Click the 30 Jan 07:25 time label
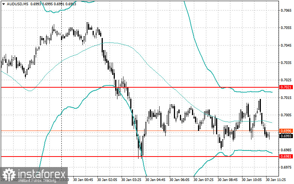The height and width of the screenshot is (184, 294). (203, 180)
